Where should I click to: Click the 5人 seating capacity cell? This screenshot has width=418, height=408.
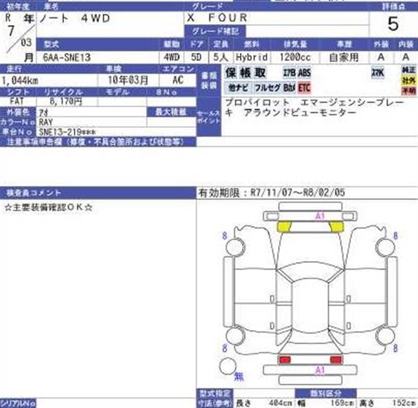[220, 57]
